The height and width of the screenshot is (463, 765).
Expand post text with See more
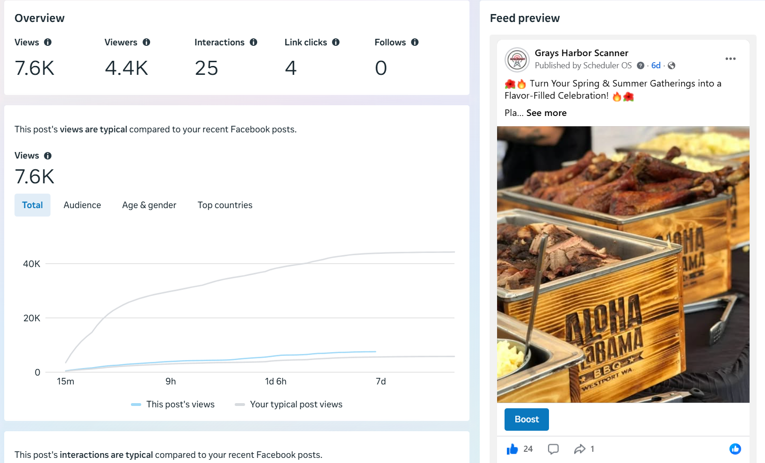point(546,113)
